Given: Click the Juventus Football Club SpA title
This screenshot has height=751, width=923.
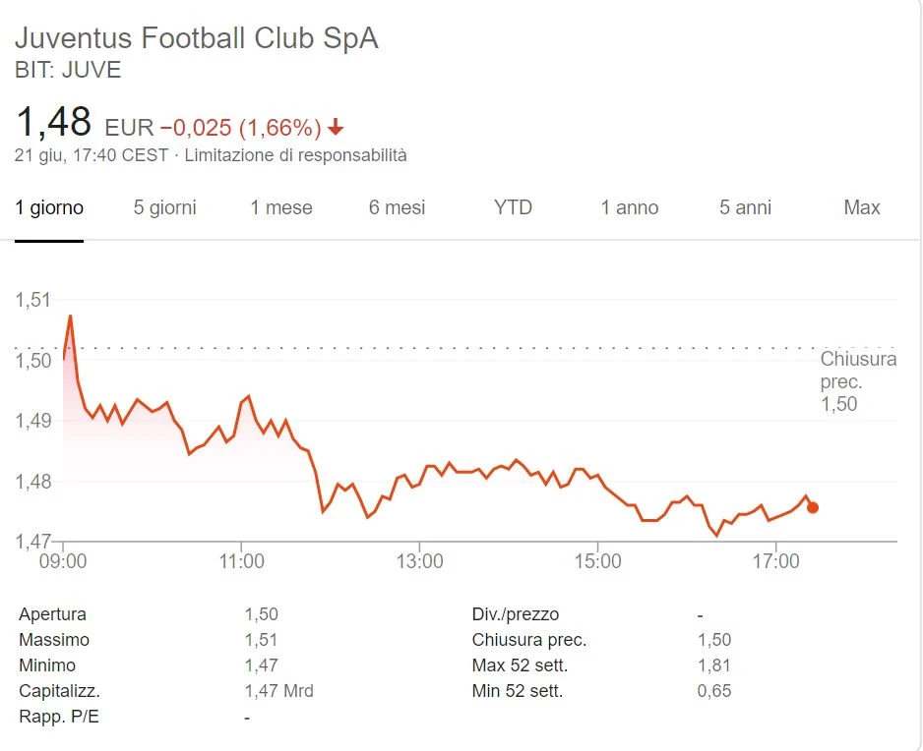Looking at the screenshot, I should [x=197, y=38].
